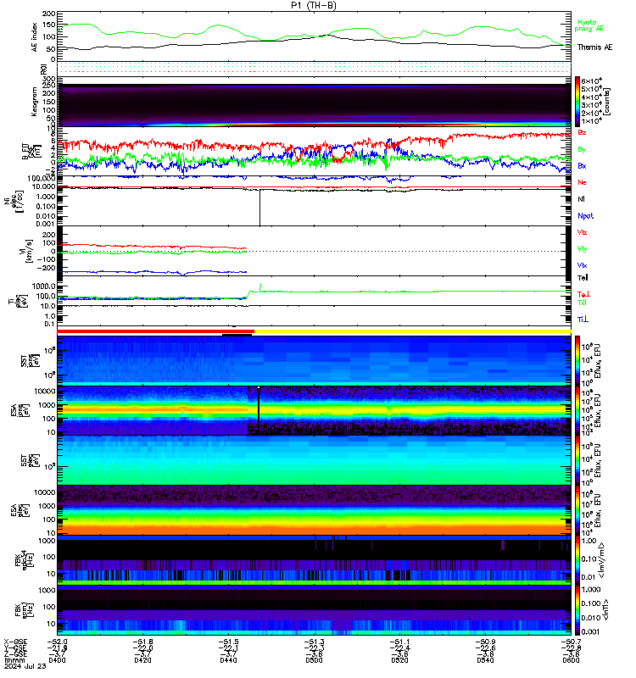Click the 0600 time tick label

coord(571,660)
